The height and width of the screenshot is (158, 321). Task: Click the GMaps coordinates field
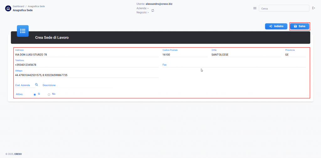click(87, 75)
